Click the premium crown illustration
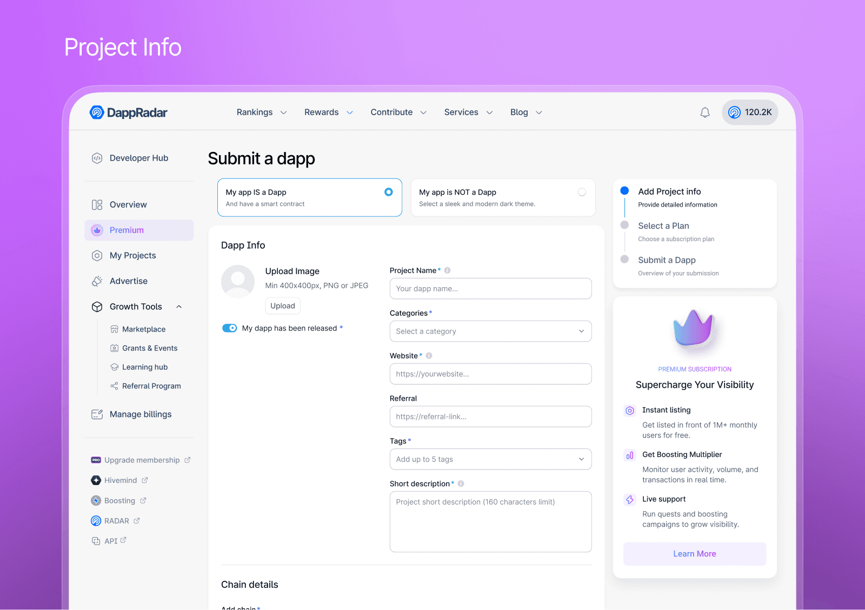The width and height of the screenshot is (865, 610). [694, 329]
